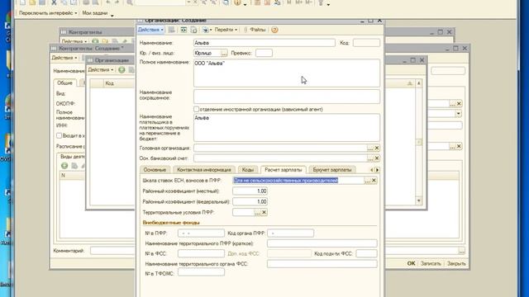The image size is (529, 297).
Task: Click the Код органа ПФР field
Action: pyautogui.click(x=290, y=233)
